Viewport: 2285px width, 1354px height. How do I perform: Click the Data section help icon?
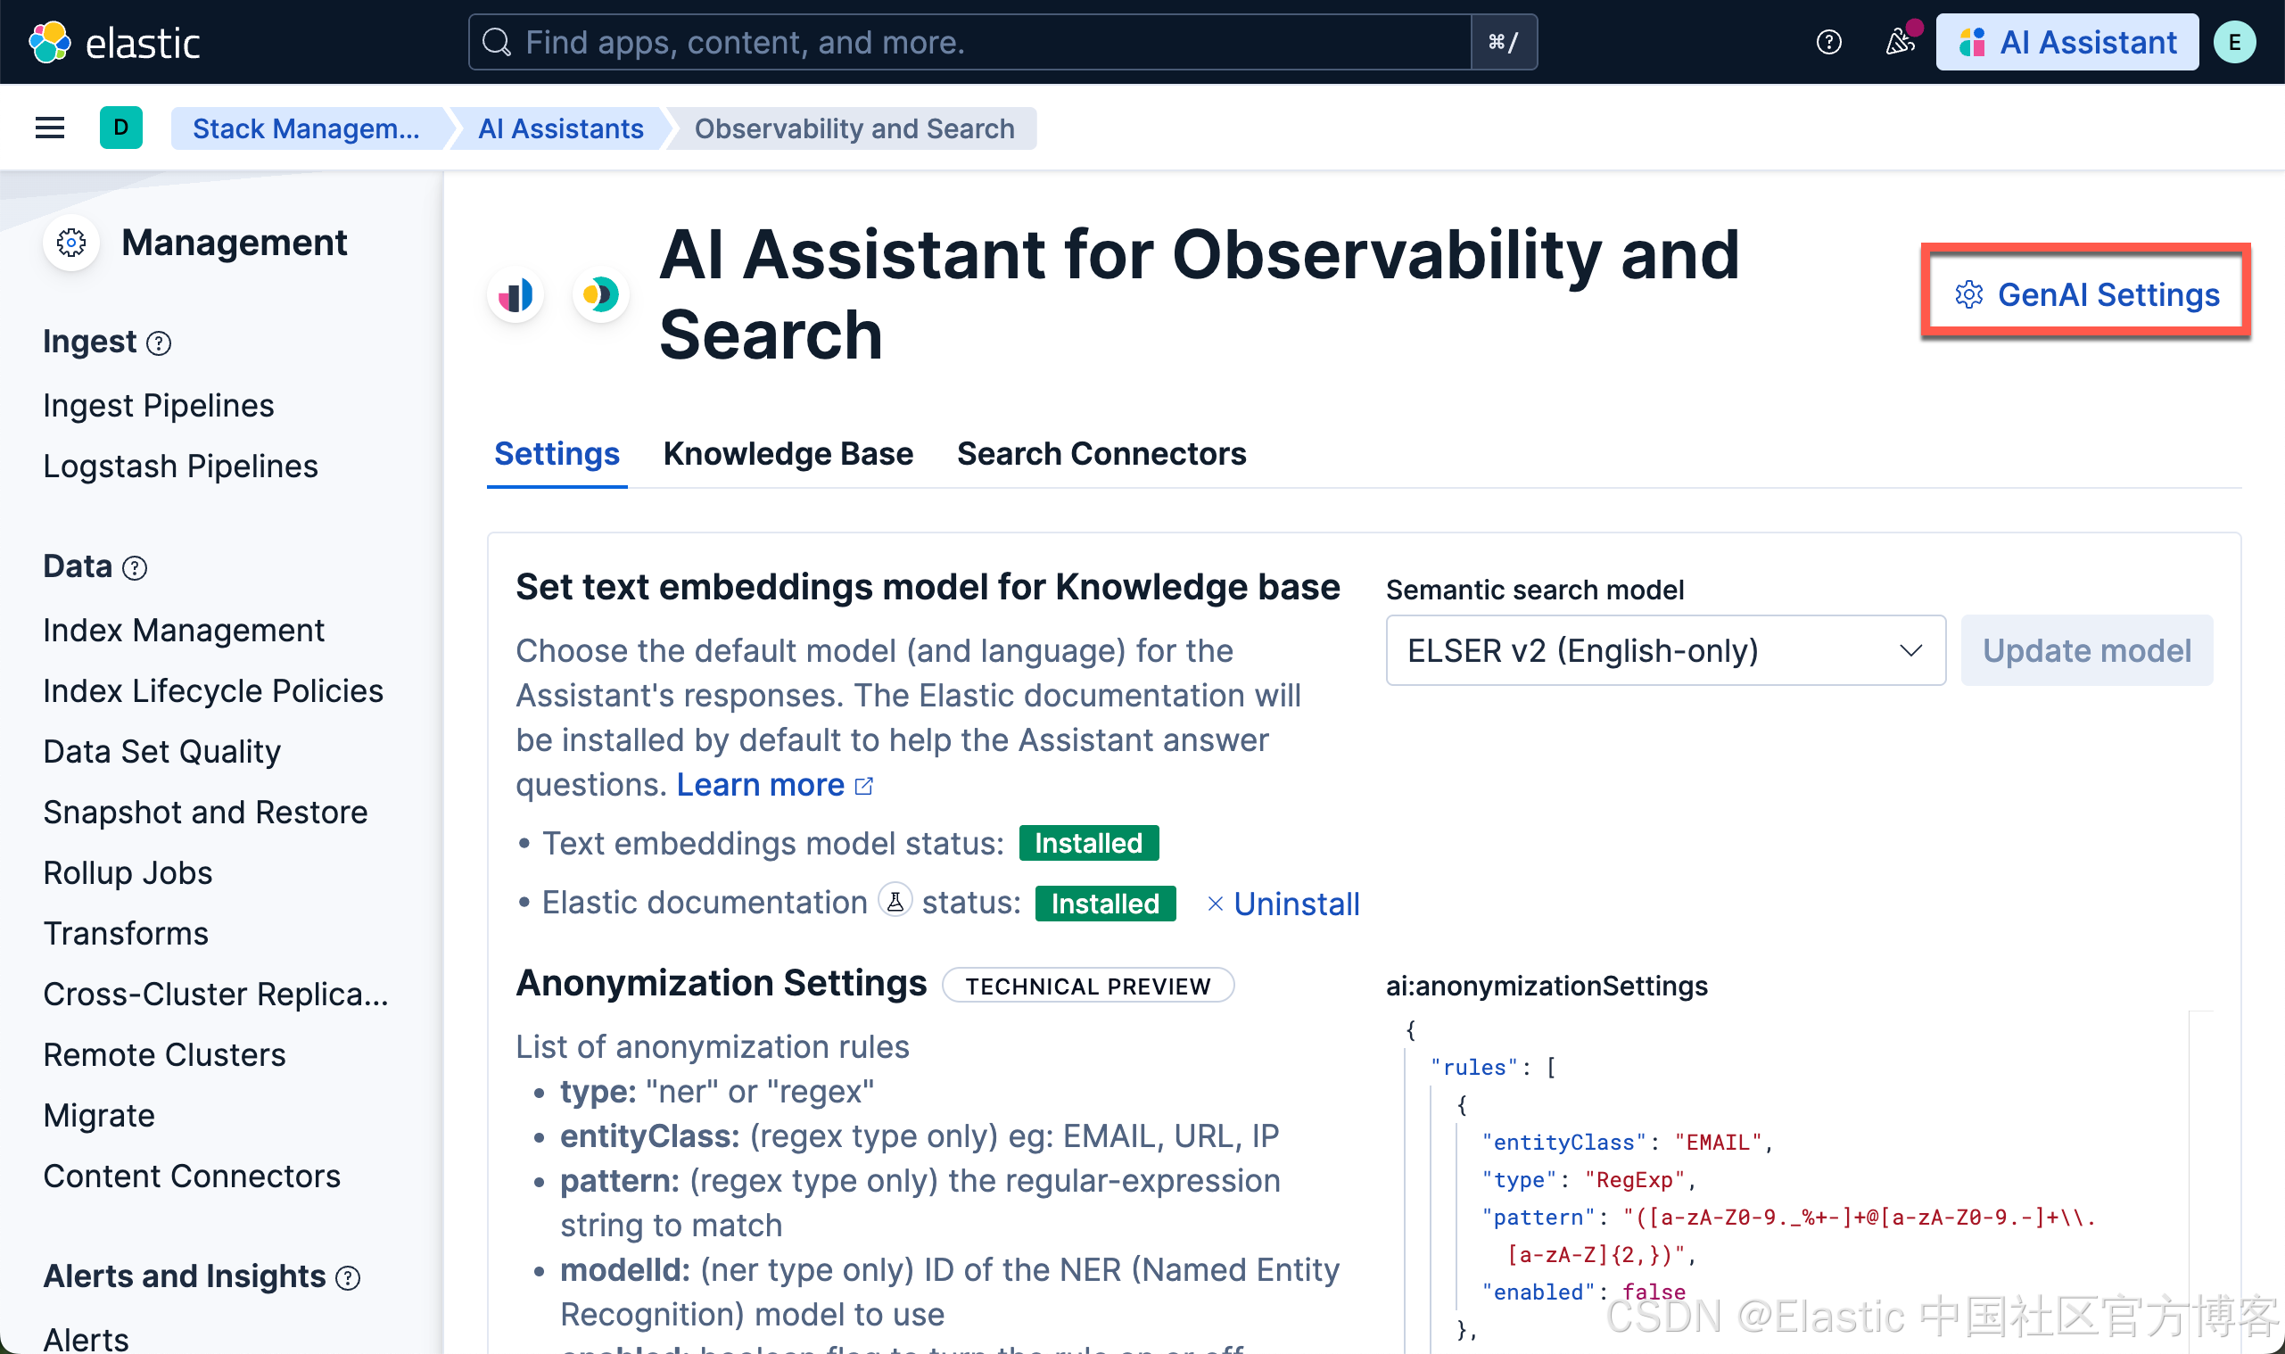tap(135, 568)
